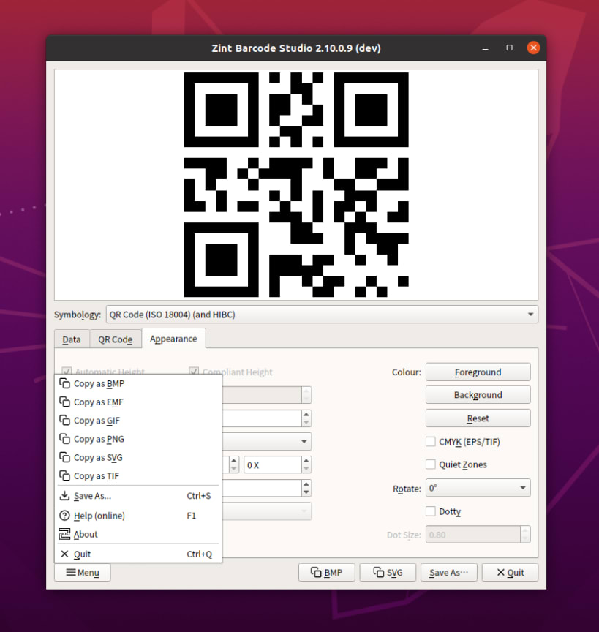
Task: Open the Rotate angle dropdown
Action: coord(478,488)
